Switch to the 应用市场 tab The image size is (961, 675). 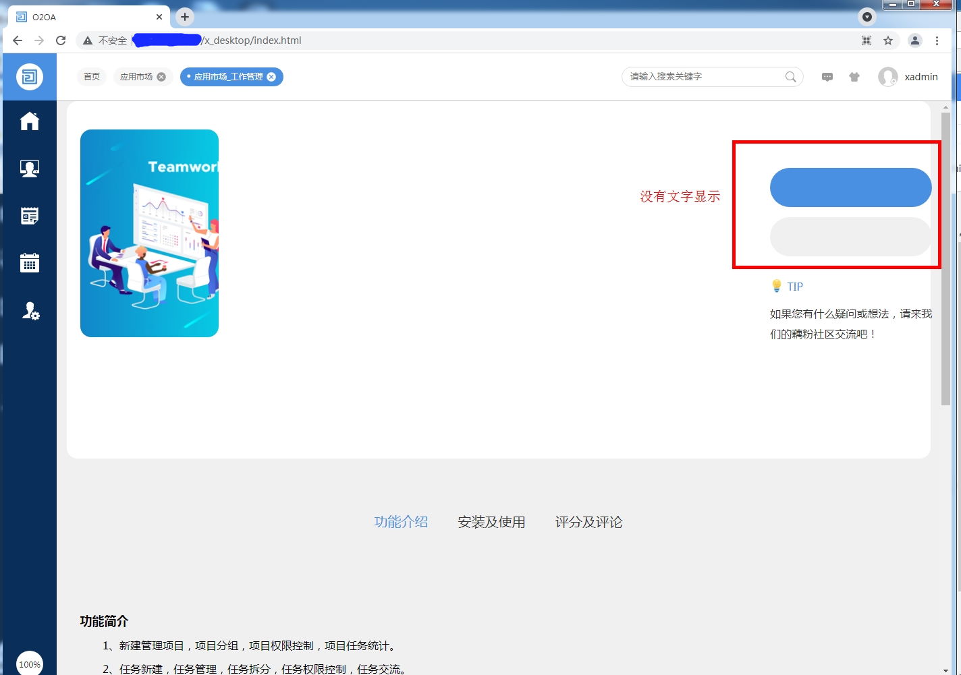(x=136, y=77)
